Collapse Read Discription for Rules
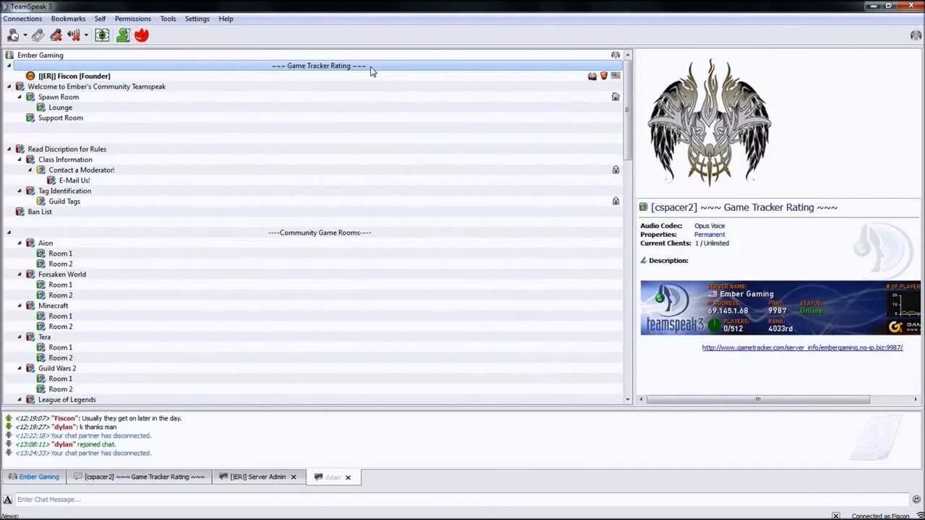 pos(9,149)
